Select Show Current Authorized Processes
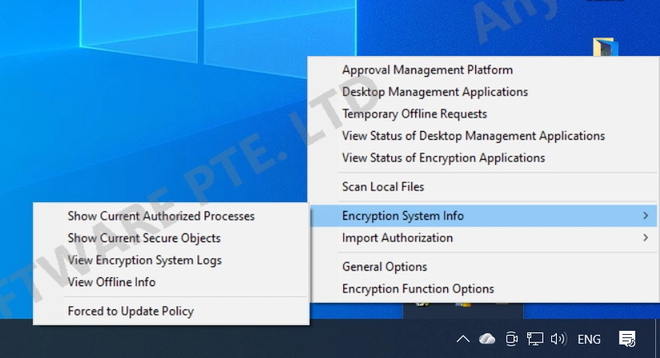The height and width of the screenshot is (358, 660). [x=172, y=216]
